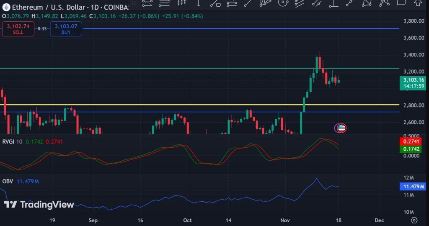
Task: Select the upward arrow marker tool icon
Action: pyautogui.click(x=418, y=3)
